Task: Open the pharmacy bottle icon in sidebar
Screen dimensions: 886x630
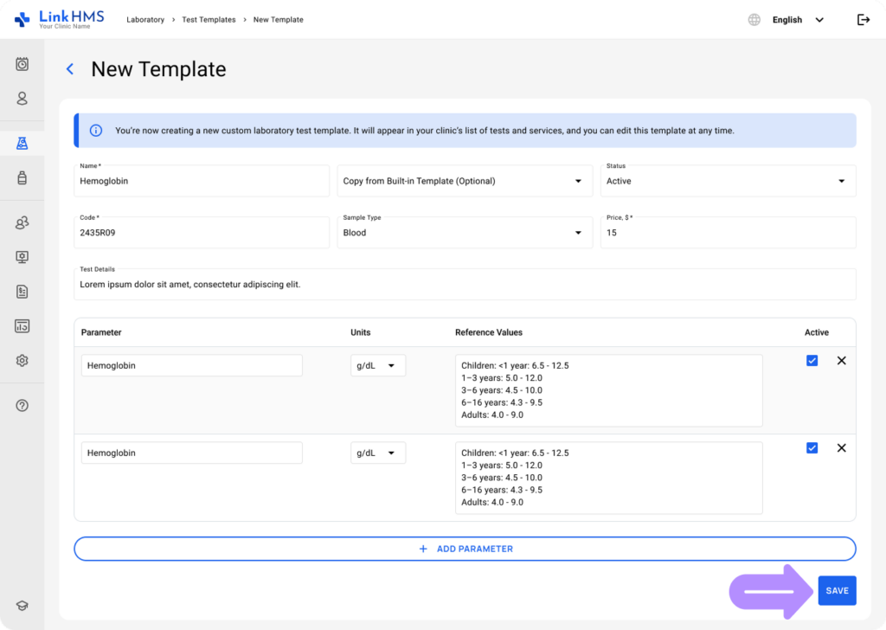Action: (x=22, y=178)
